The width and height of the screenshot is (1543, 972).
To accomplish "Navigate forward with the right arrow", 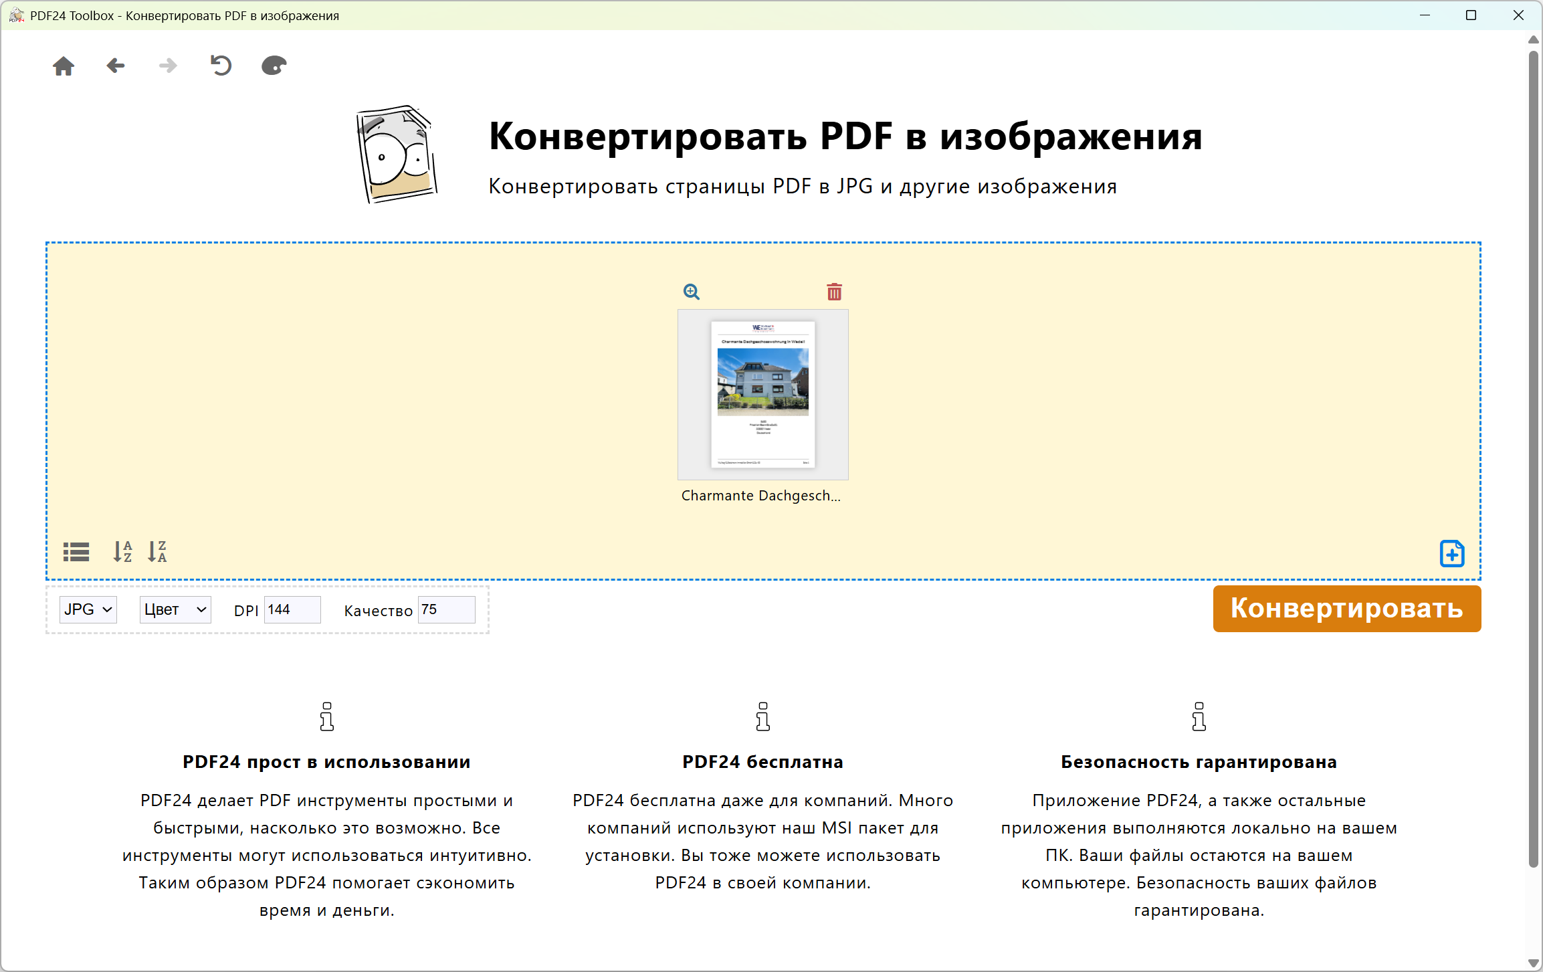I will pos(168,66).
